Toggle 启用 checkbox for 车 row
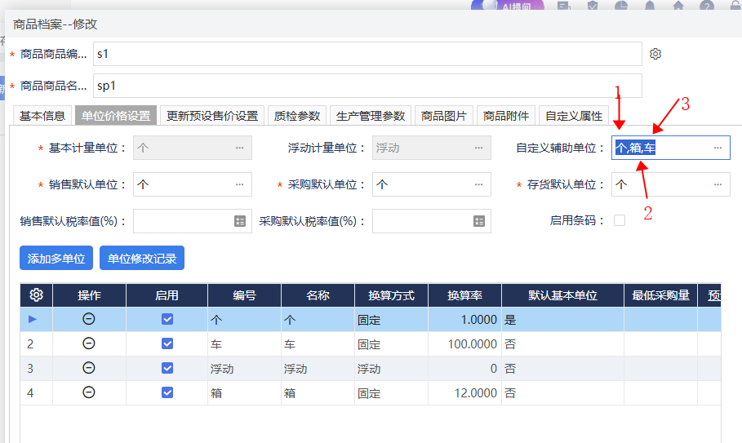Viewport: 742px width, 443px height. 167,343
